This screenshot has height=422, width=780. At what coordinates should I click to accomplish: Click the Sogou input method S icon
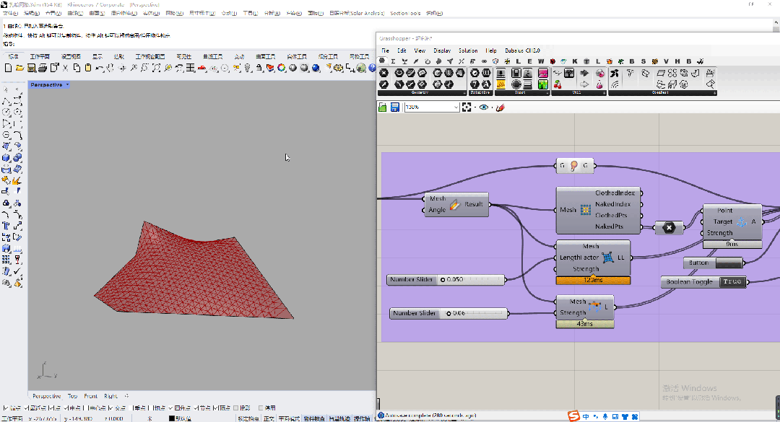pyautogui.click(x=574, y=416)
